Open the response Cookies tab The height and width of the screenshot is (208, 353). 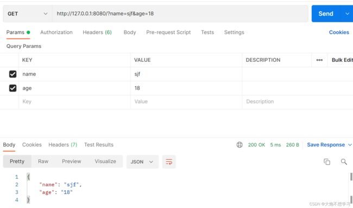tap(31, 145)
